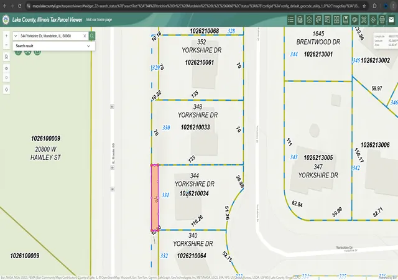This screenshot has height=280, width=398.
Task: Go to the default home extent
Action: pos(7,57)
